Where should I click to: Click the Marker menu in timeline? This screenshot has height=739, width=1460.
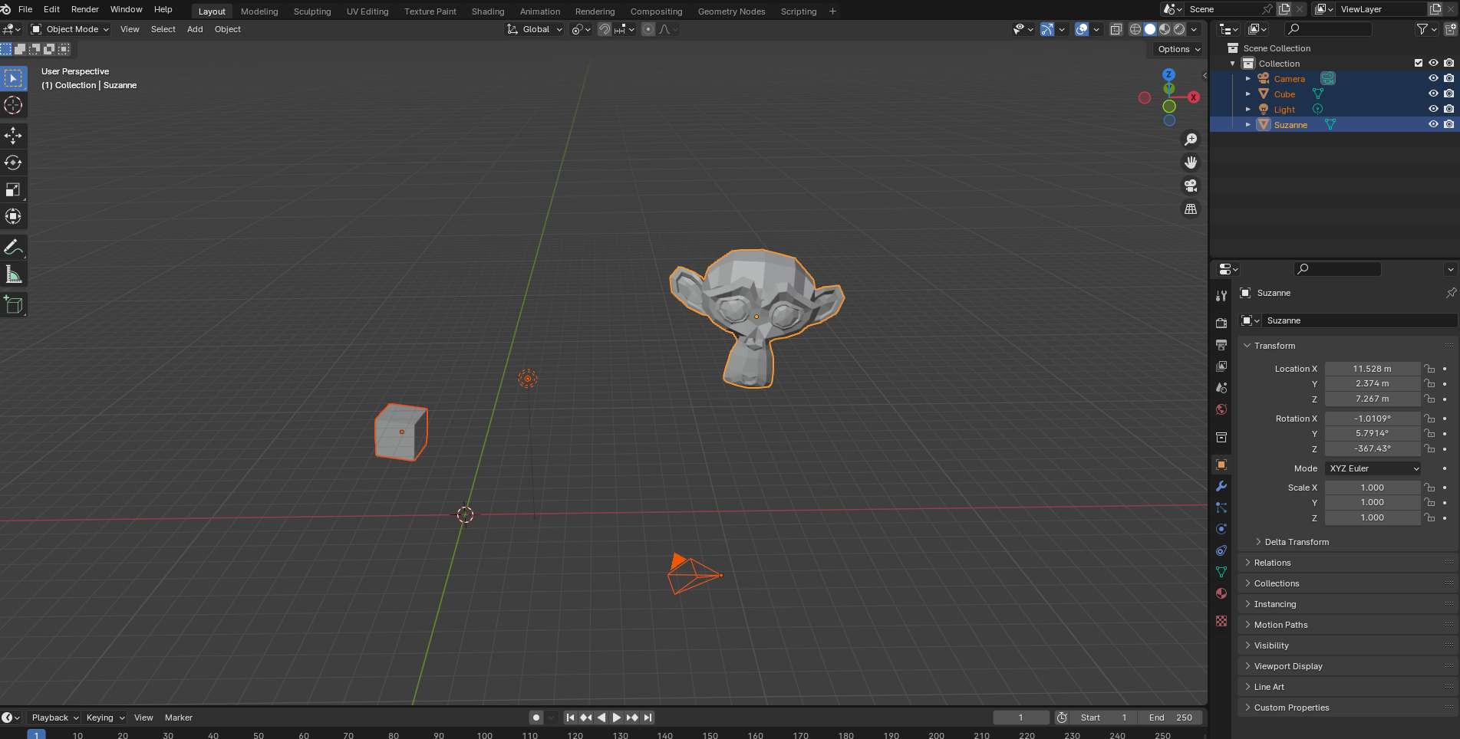click(x=179, y=718)
